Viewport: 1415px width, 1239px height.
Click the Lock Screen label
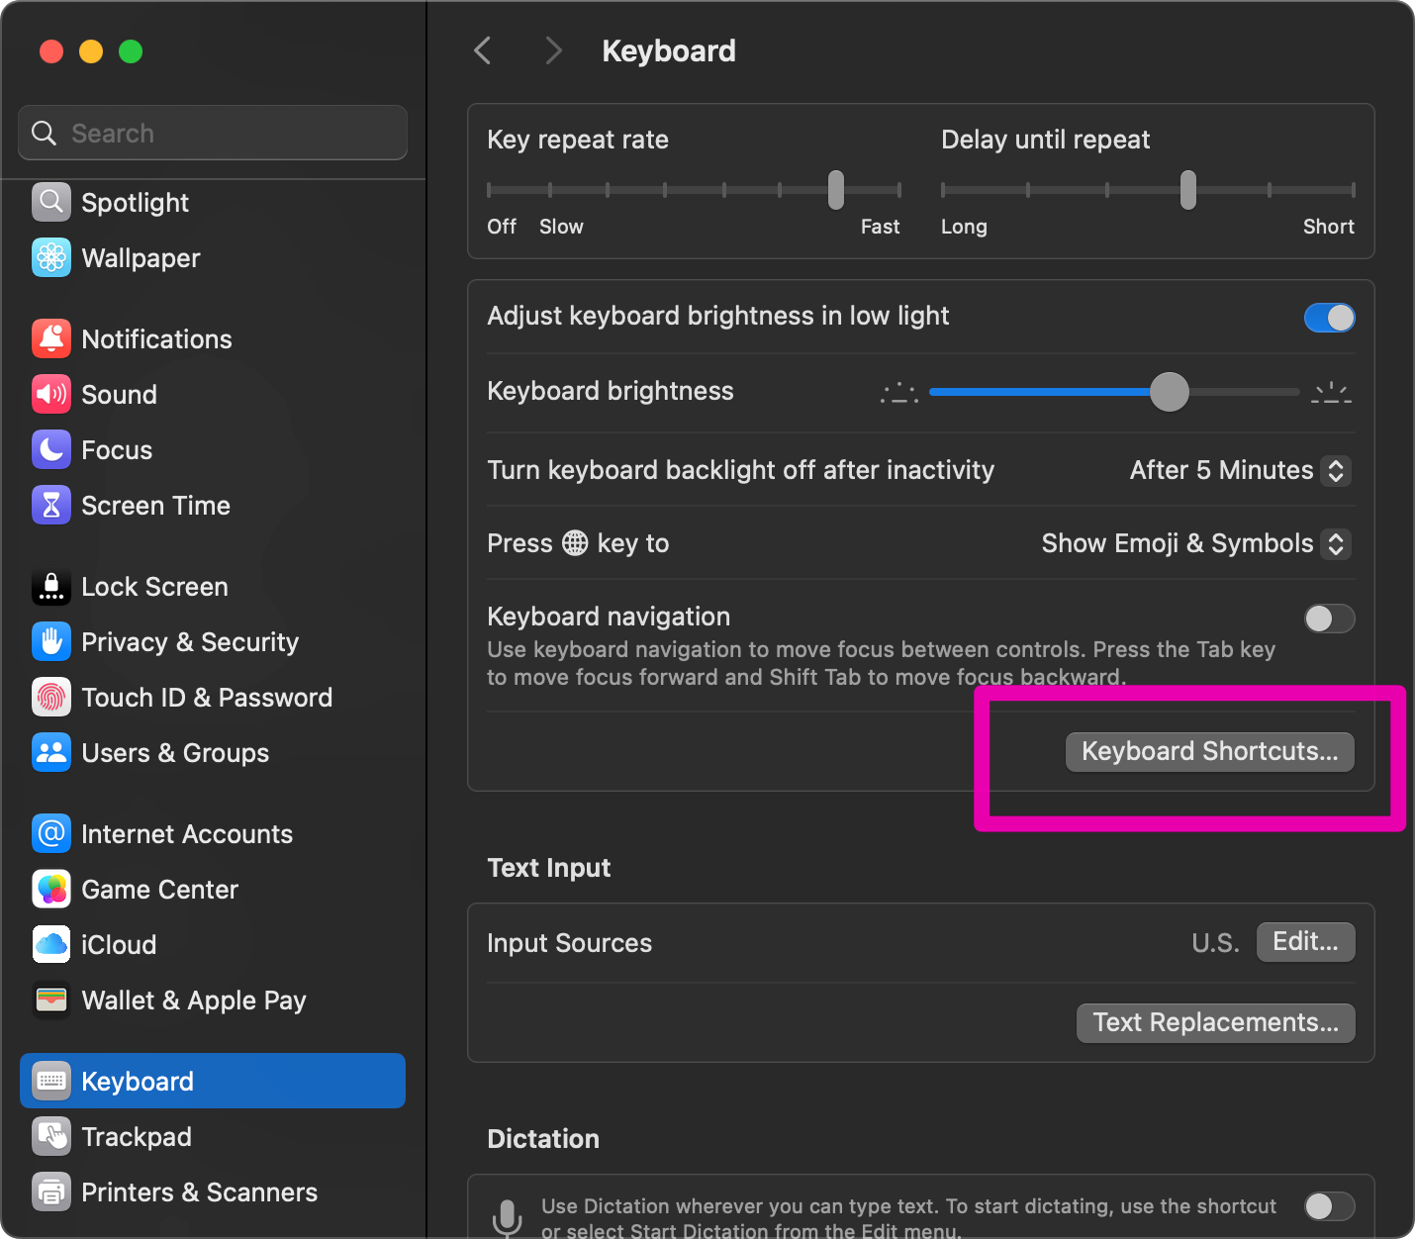pos(154,586)
